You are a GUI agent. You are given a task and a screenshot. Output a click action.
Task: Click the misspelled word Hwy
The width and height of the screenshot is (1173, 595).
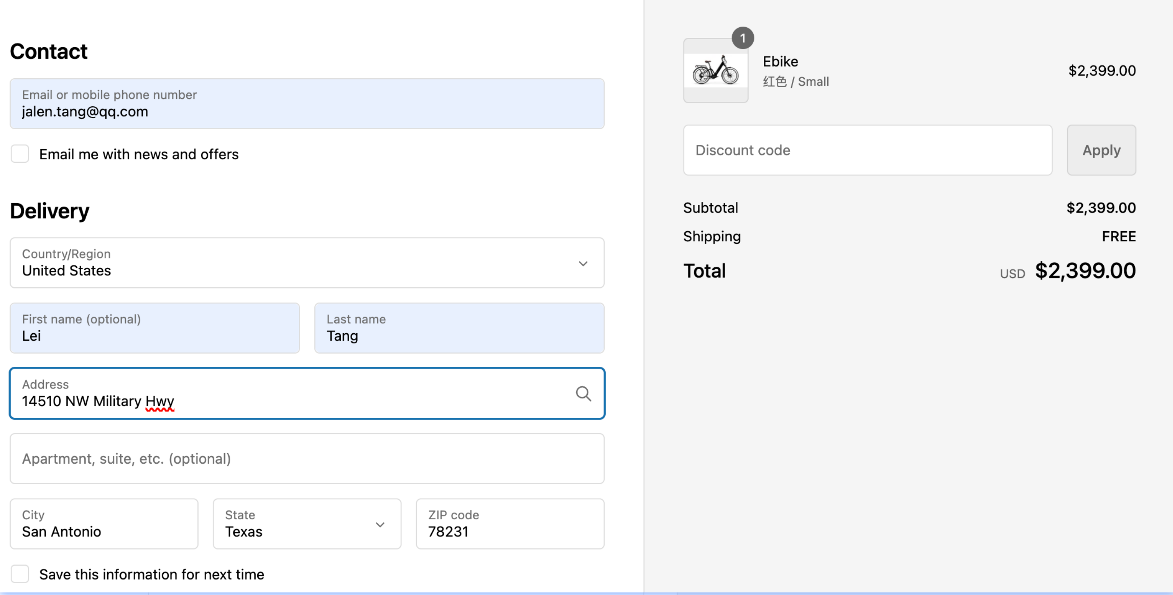click(x=159, y=401)
